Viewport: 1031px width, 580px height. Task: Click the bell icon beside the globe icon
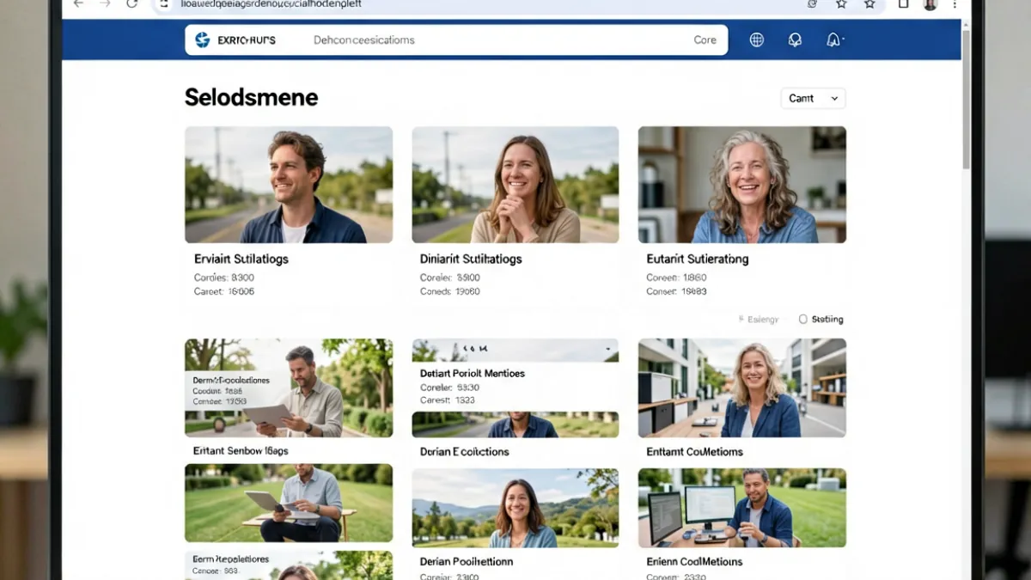[795, 40]
